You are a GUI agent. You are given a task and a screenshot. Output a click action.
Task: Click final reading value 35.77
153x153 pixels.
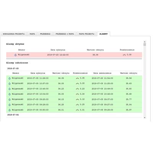[129, 99]
